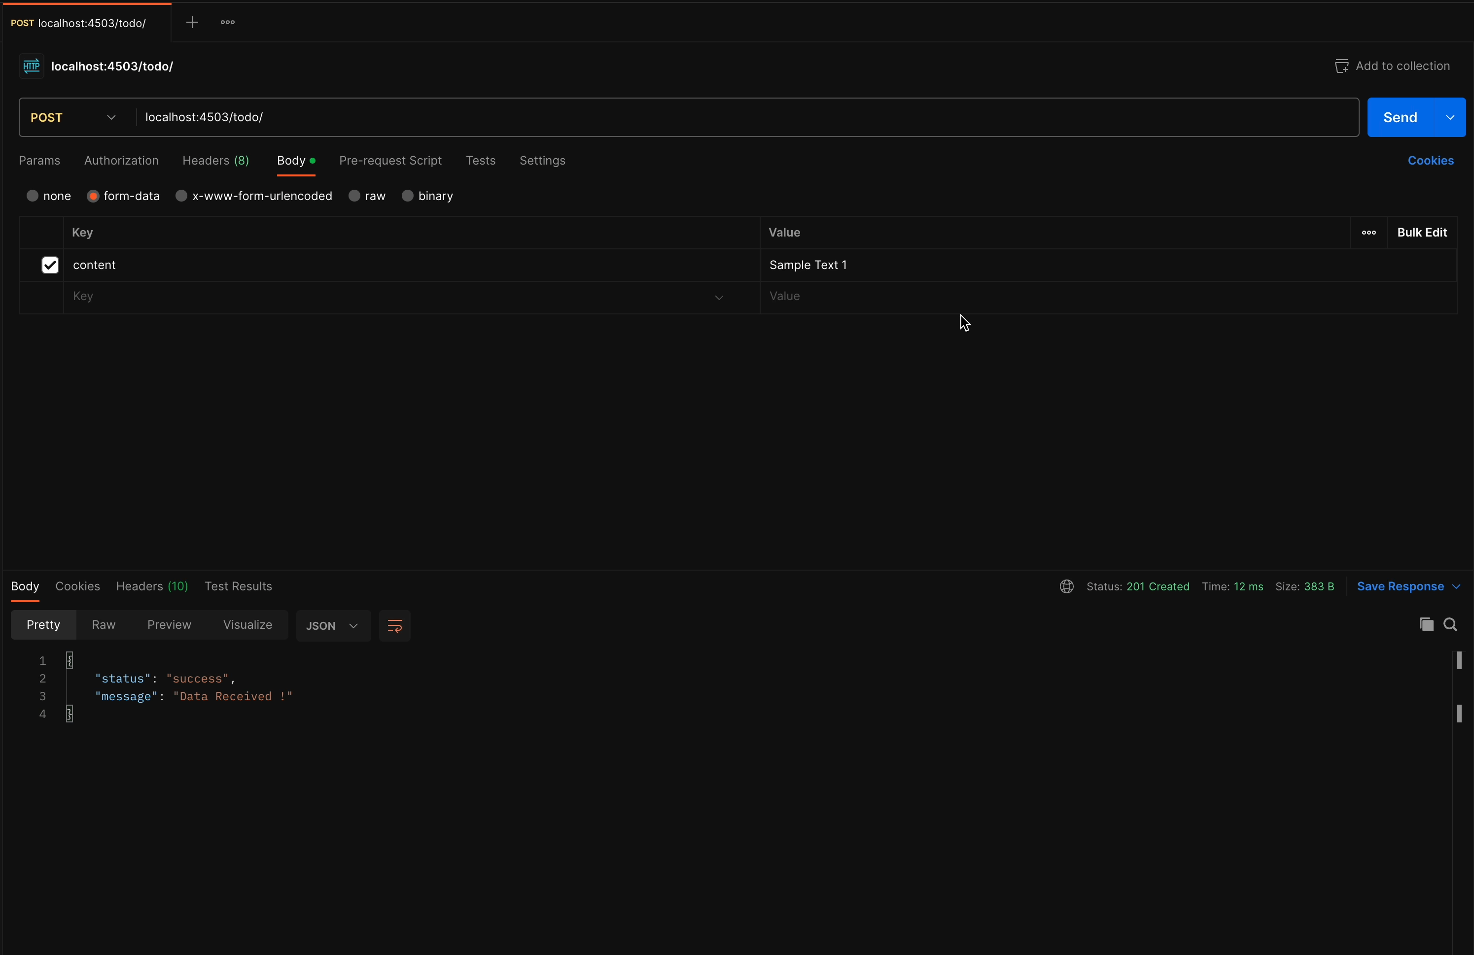Toggle line wrapping in the response viewer
This screenshot has width=1474, height=955.
pos(395,626)
